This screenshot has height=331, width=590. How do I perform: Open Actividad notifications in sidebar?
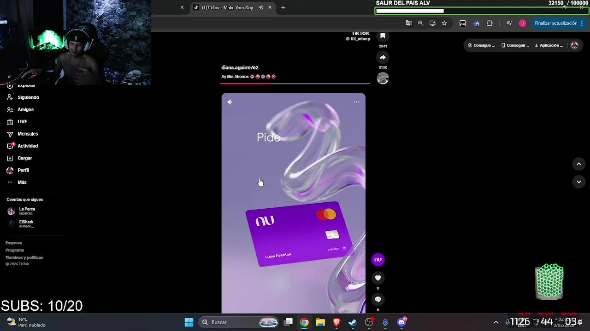[22, 146]
